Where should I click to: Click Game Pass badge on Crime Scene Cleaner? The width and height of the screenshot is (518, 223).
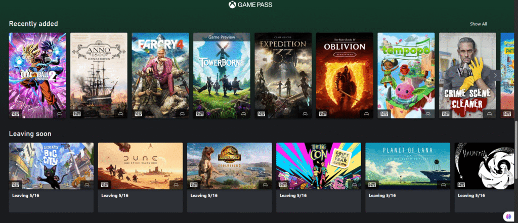(445, 114)
